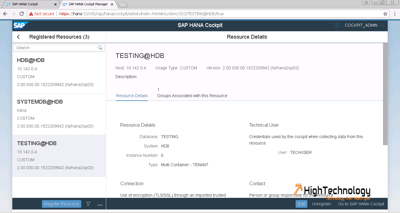Switch to the Resource Details tab

tap(132, 96)
